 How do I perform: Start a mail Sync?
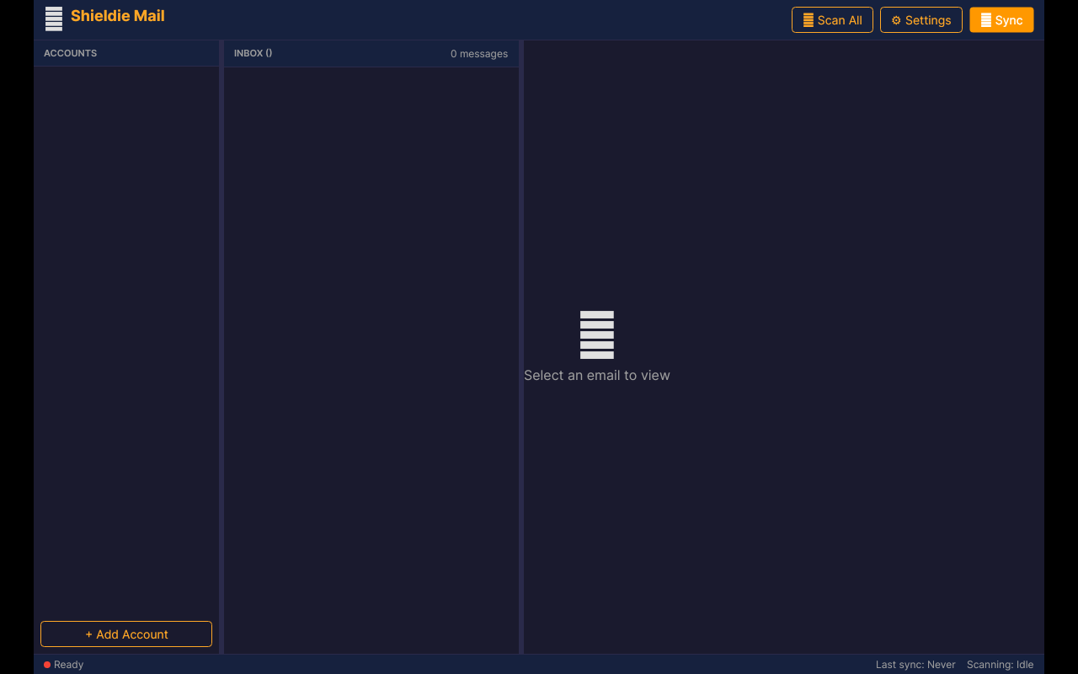[1001, 19]
